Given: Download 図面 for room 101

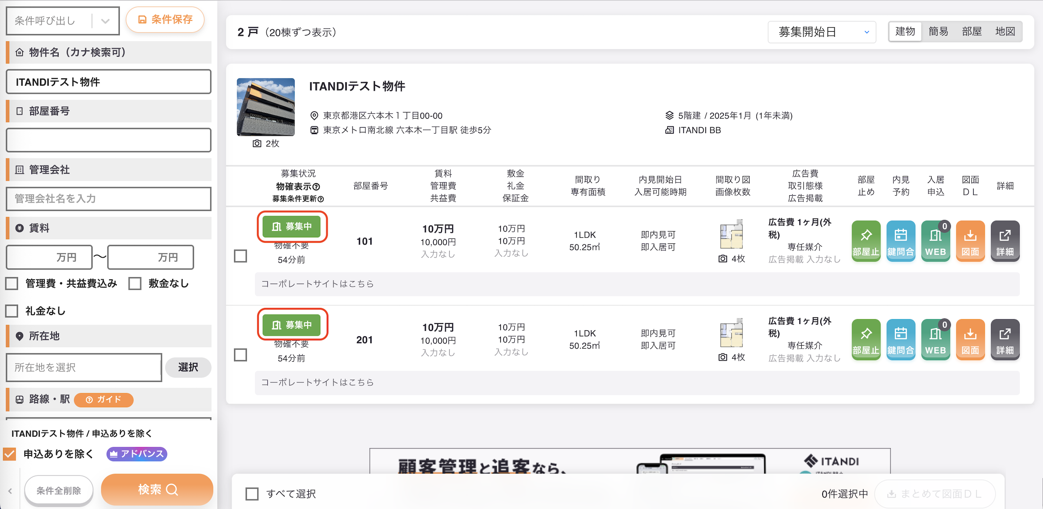Looking at the screenshot, I should [970, 241].
